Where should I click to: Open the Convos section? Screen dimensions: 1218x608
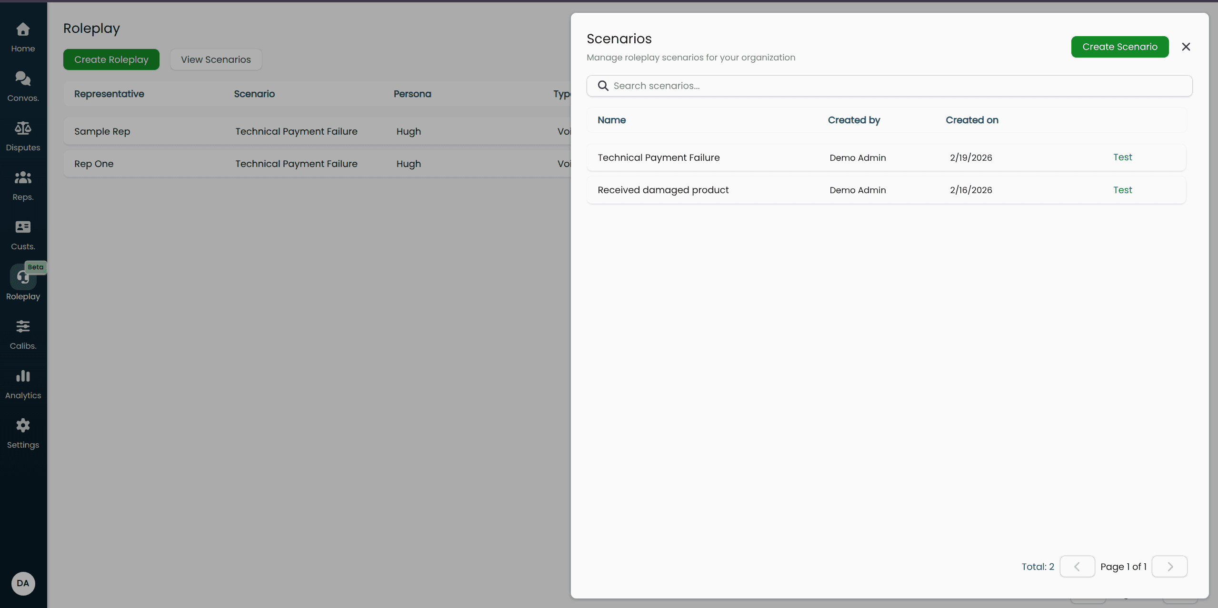23,86
